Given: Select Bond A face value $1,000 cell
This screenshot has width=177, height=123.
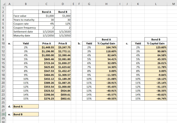Looking at the screenshot, I should click(x=46, y=16).
